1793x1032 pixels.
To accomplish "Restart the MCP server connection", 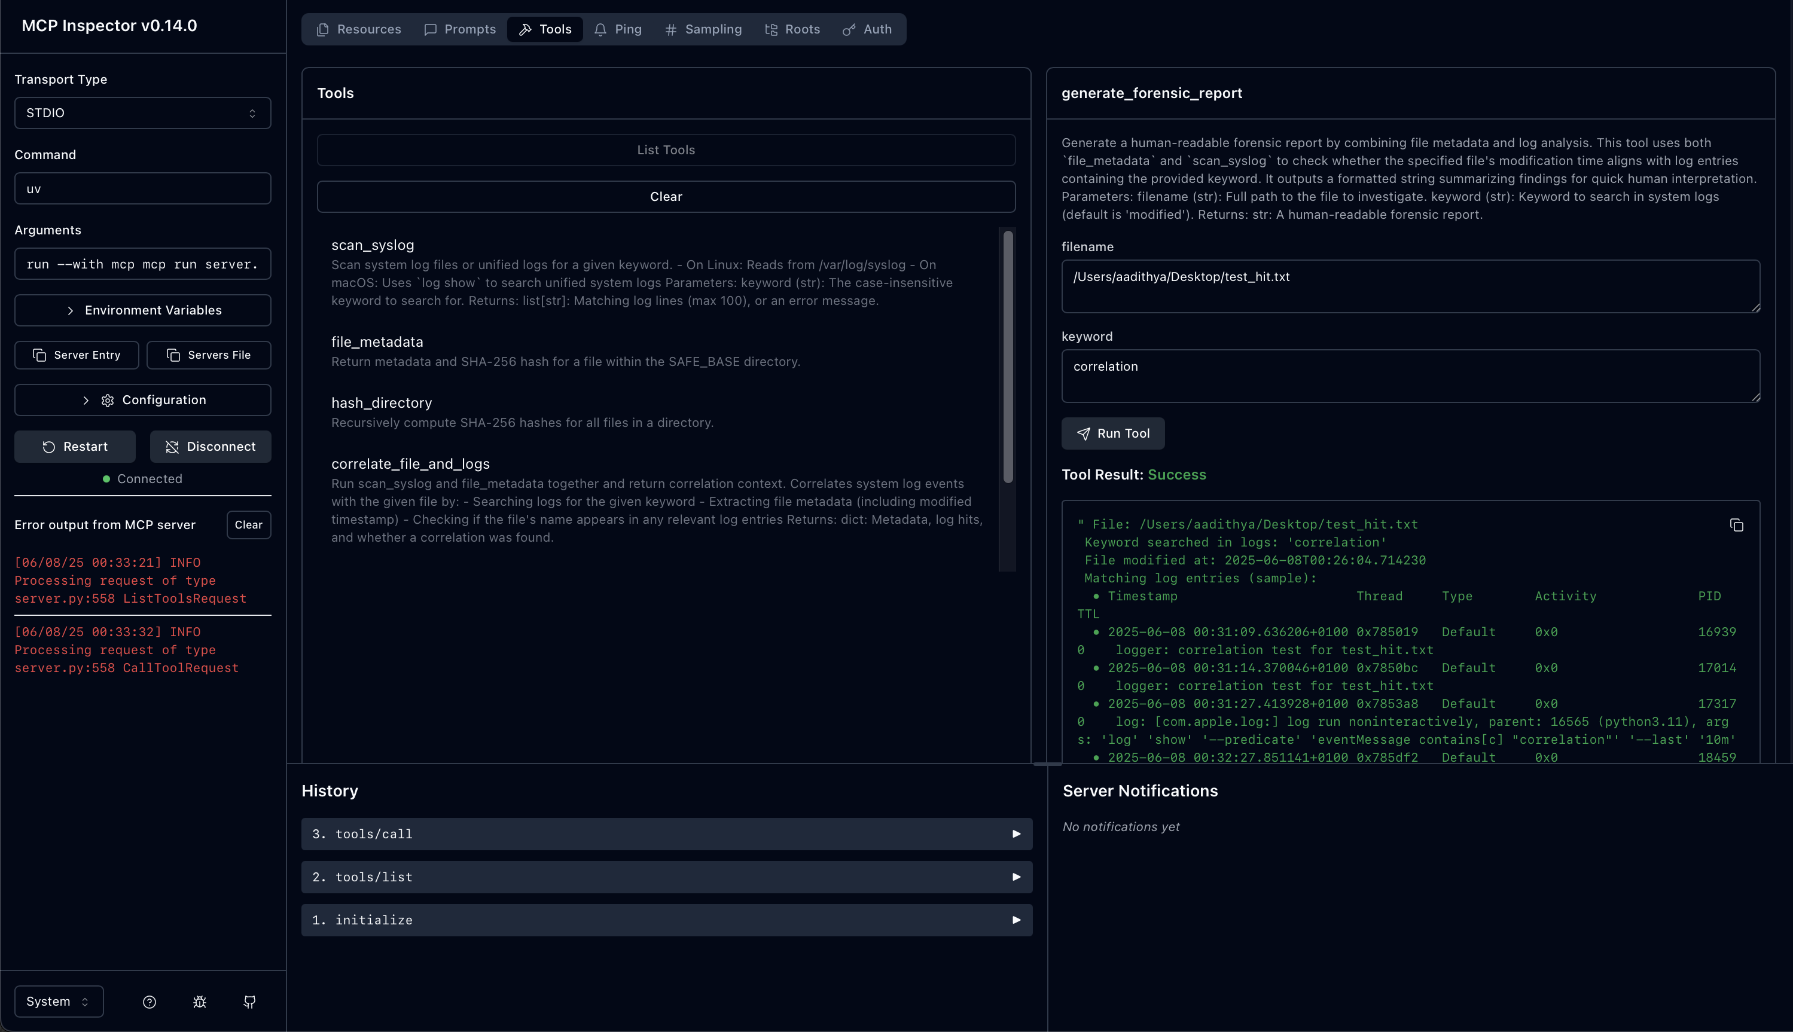I will click(x=75, y=447).
